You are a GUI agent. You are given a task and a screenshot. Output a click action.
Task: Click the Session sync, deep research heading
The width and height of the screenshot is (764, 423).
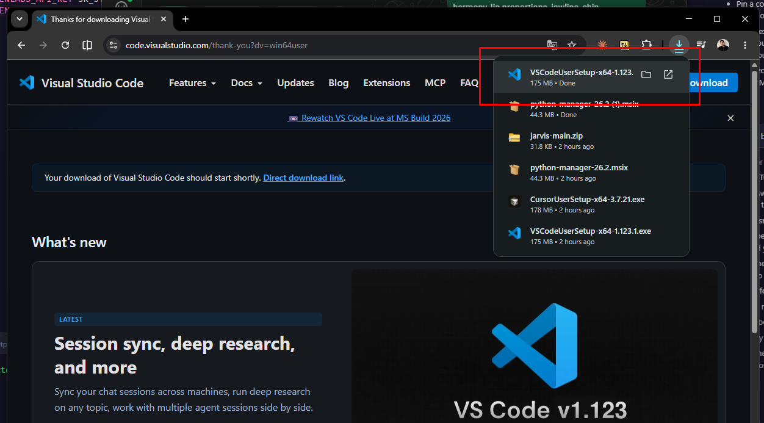point(175,355)
